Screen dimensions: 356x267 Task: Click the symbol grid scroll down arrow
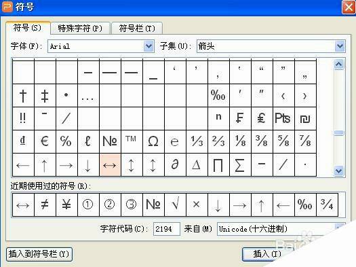point(339,171)
